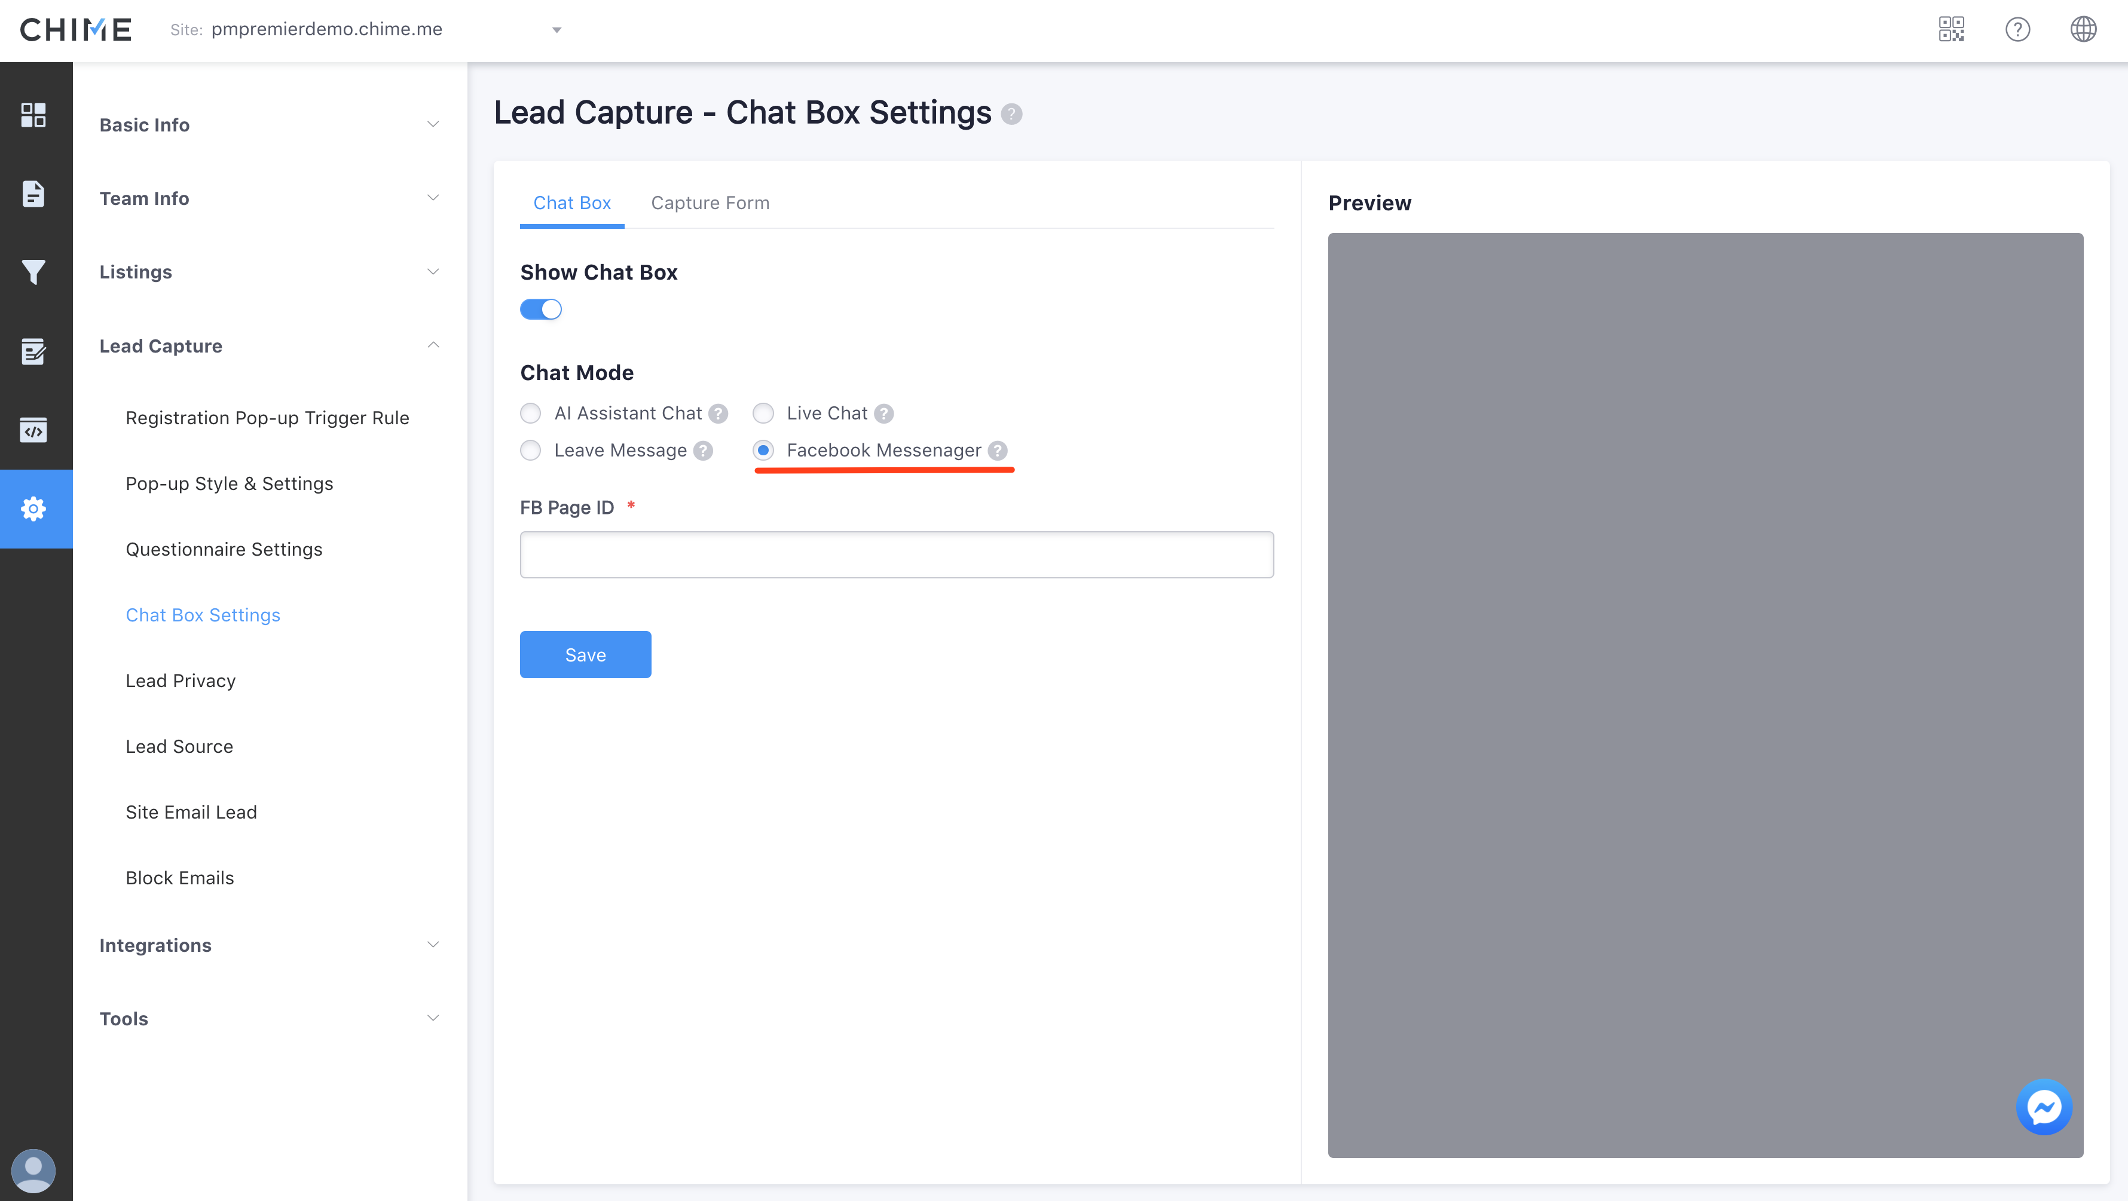Switch to the Capture Form tab
The image size is (2128, 1201).
tap(710, 203)
